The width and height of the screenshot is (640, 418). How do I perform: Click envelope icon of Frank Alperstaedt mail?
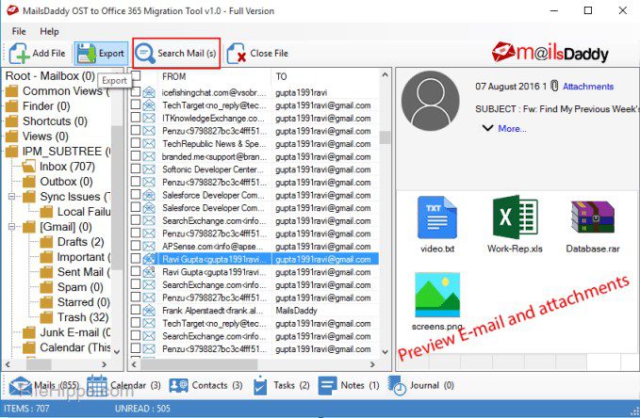click(x=149, y=311)
